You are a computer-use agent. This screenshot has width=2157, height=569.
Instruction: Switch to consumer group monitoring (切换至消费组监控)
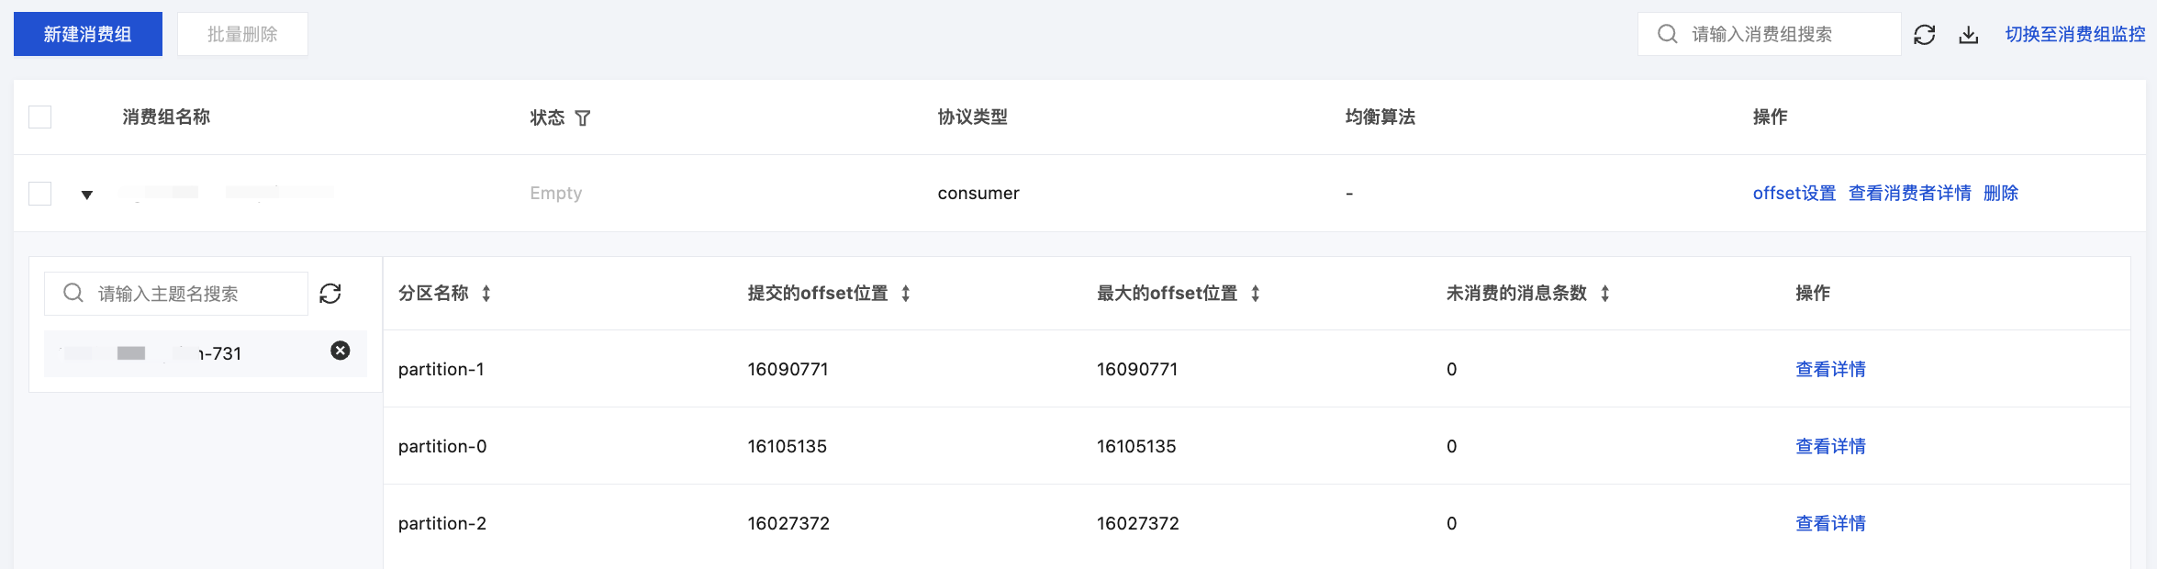(2074, 34)
